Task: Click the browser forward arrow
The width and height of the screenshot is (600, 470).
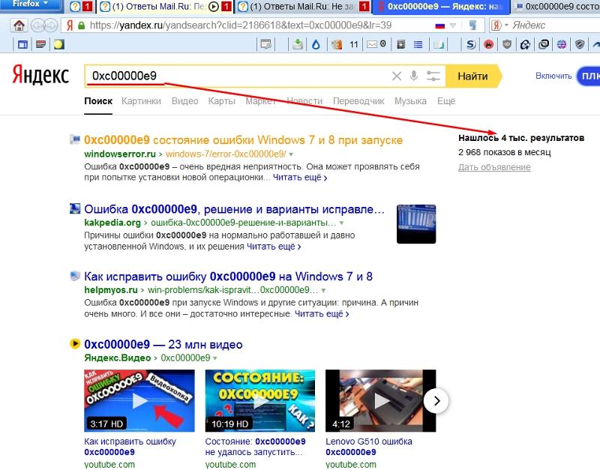Action: [50, 25]
